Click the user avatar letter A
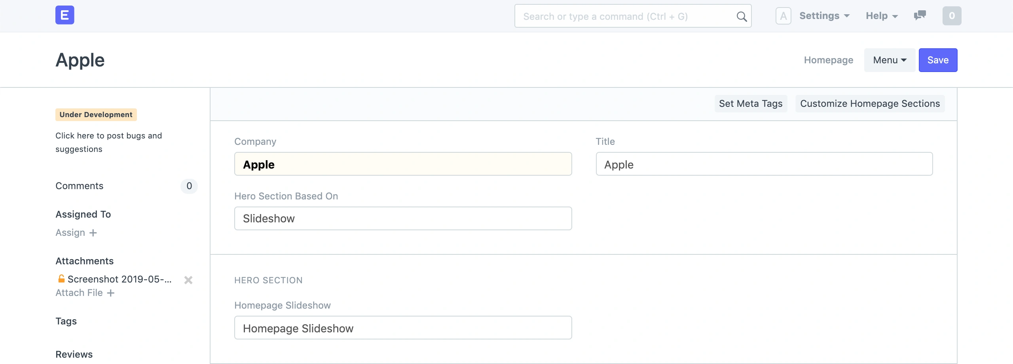1013x364 pixels. click(x=783, y=16)
